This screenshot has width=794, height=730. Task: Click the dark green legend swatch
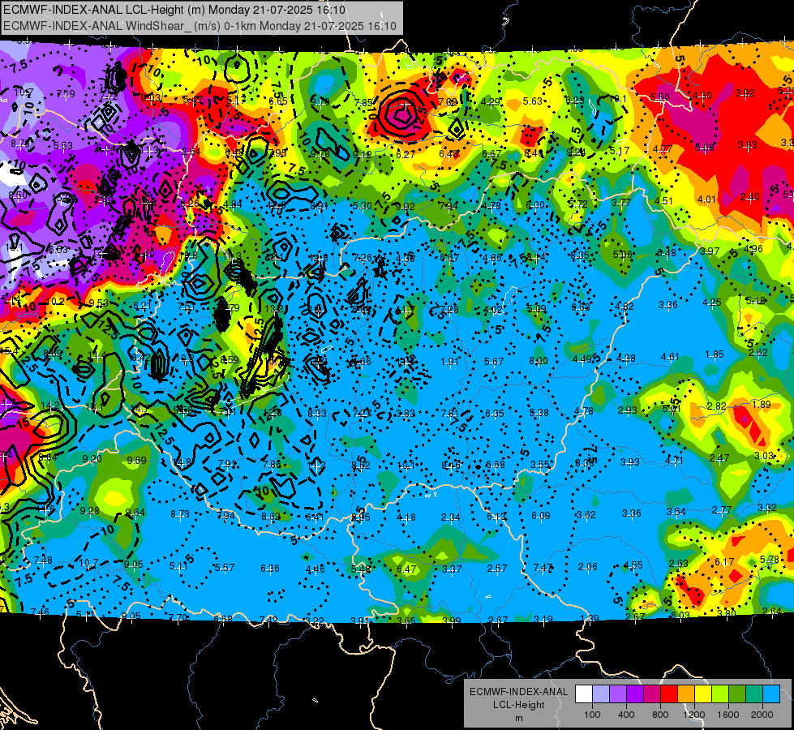pyautogui.click(x=737, y=694)
